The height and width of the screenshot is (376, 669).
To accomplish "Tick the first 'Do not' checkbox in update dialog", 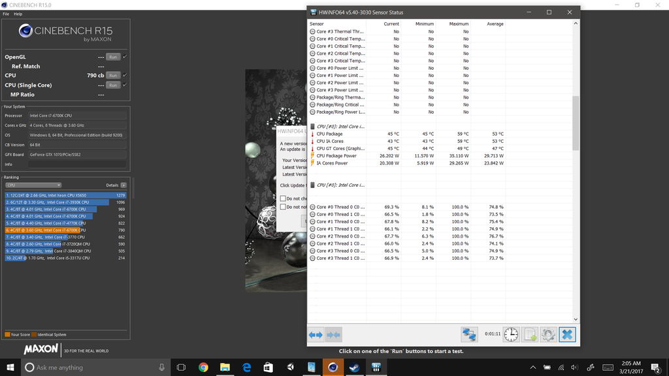I will point(283,198).
